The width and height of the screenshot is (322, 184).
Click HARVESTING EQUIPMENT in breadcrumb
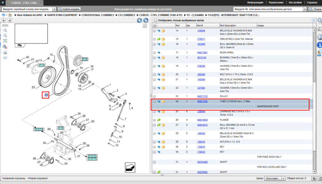pos(62,15)
